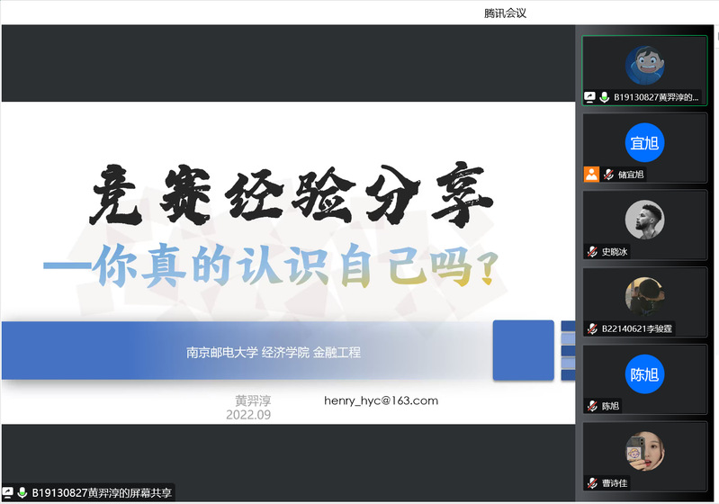
Task: Click the muted microphone icon next to 储宜旭
Action: click(x=608, y=175)
